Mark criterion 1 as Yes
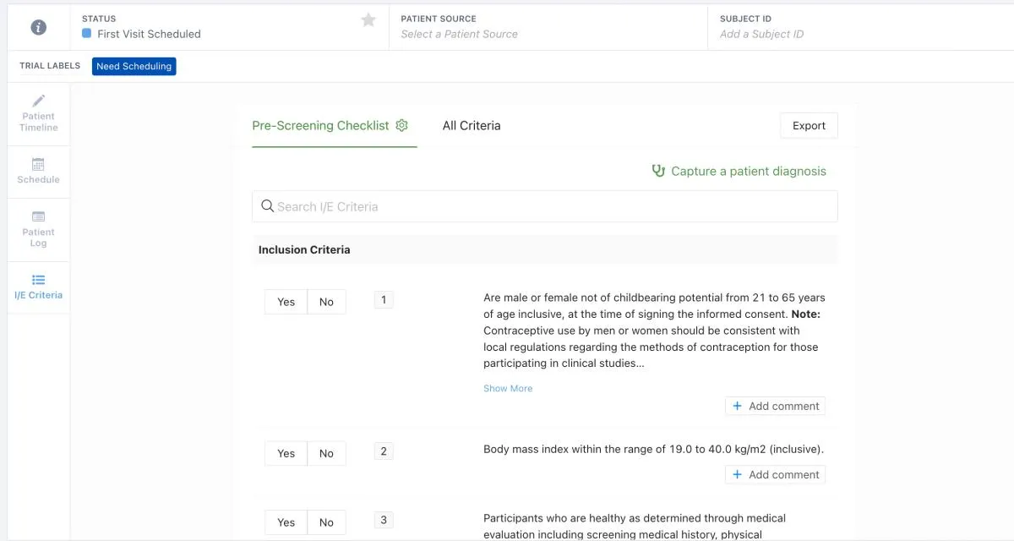The image size is (1014, 541). (285, 301)
